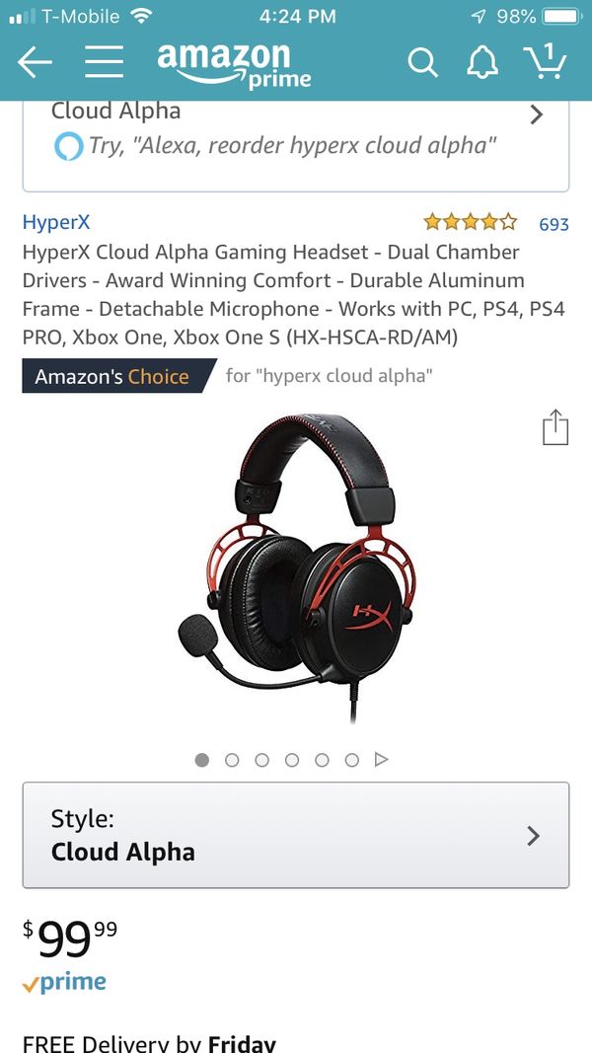Open the hamburger menu
The image size is (592, 1053).
[104, 62]
